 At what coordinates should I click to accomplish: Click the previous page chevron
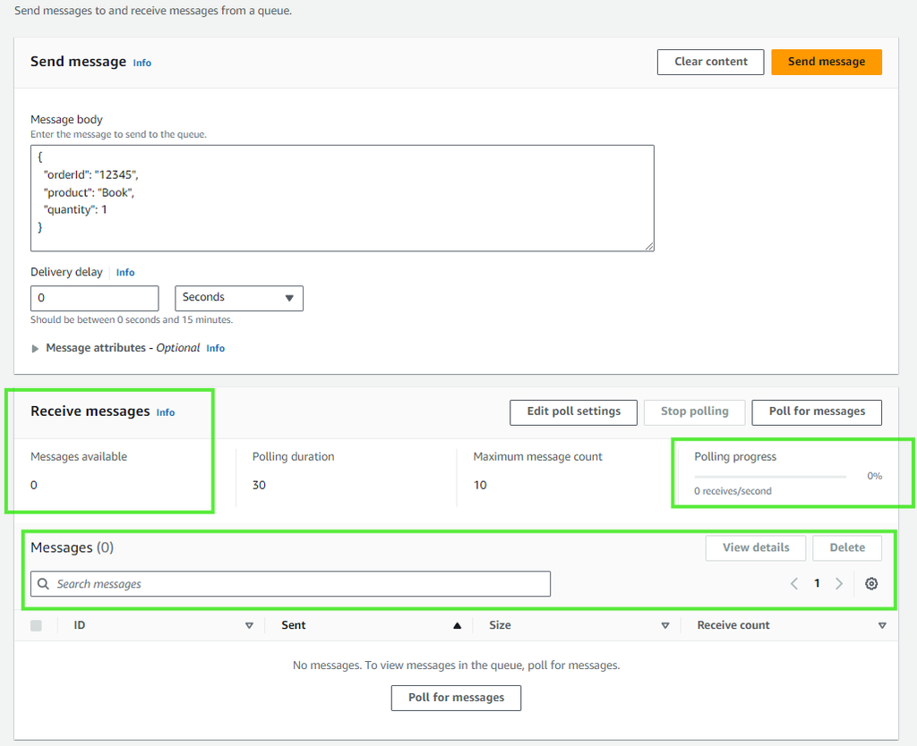pyautogui.click(x=793, y=583)
